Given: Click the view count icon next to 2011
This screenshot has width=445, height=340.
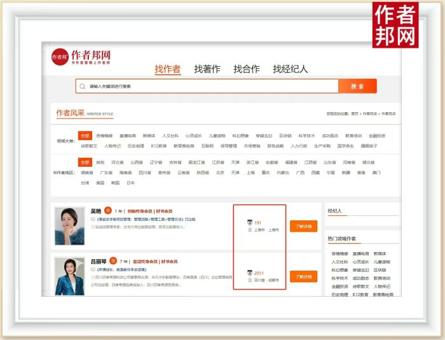Looking at the screenshot, I should click(250, 273).
